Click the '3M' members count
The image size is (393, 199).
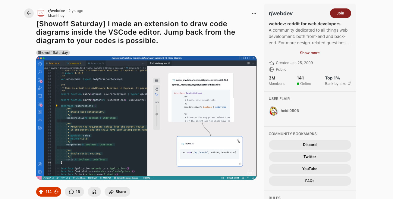272,78
